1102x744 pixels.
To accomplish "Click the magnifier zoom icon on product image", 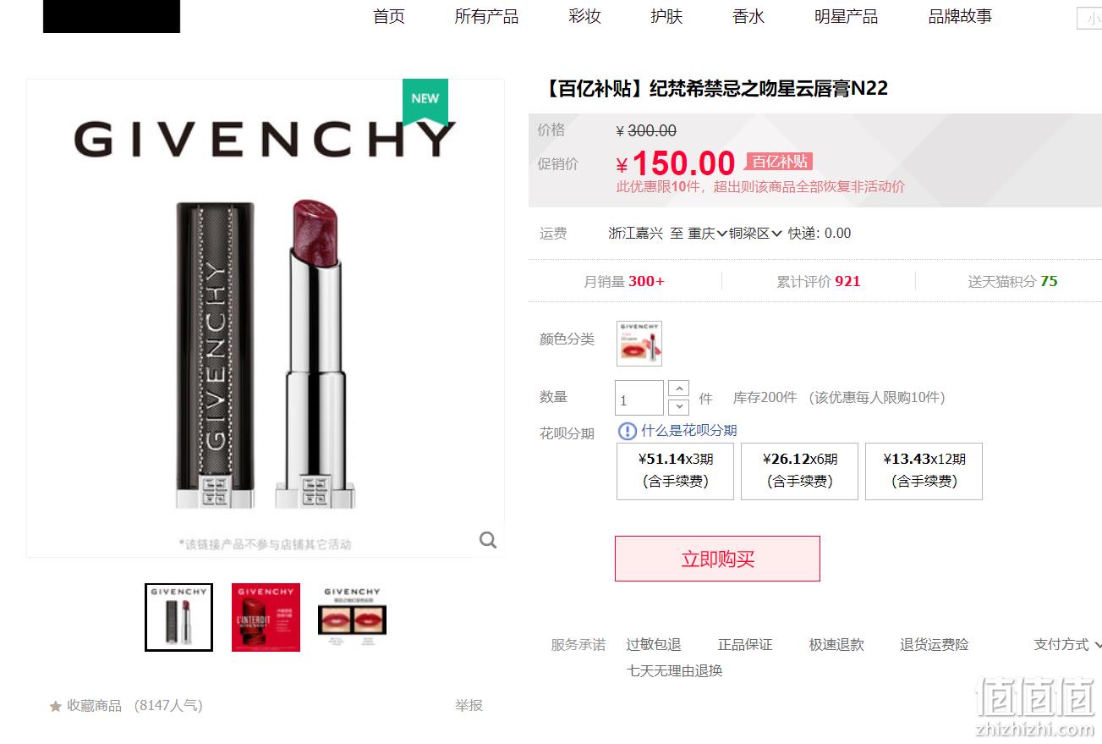I will click(x=488, y=540).
